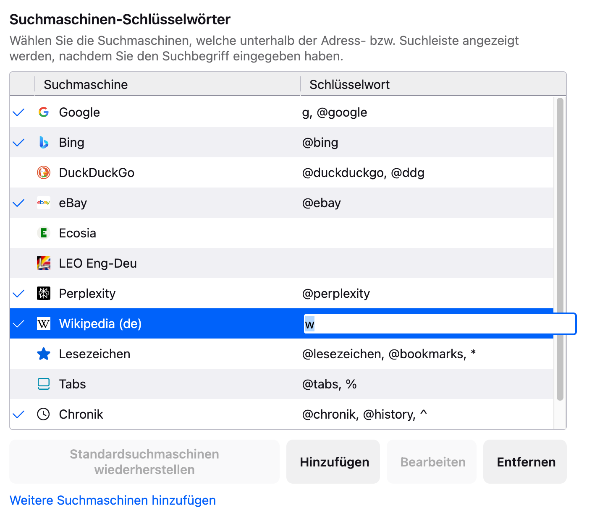Image resolution: width=592 pixels, height=521 pixels.
Task: Click the Lesezeichen star icon
Action: tap(44, 354)
